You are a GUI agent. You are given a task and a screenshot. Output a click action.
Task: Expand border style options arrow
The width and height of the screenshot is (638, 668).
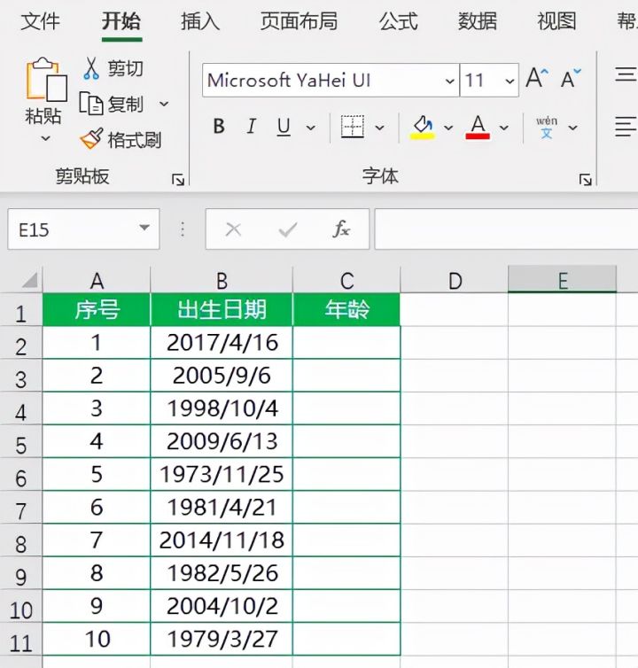click(379, 128)
